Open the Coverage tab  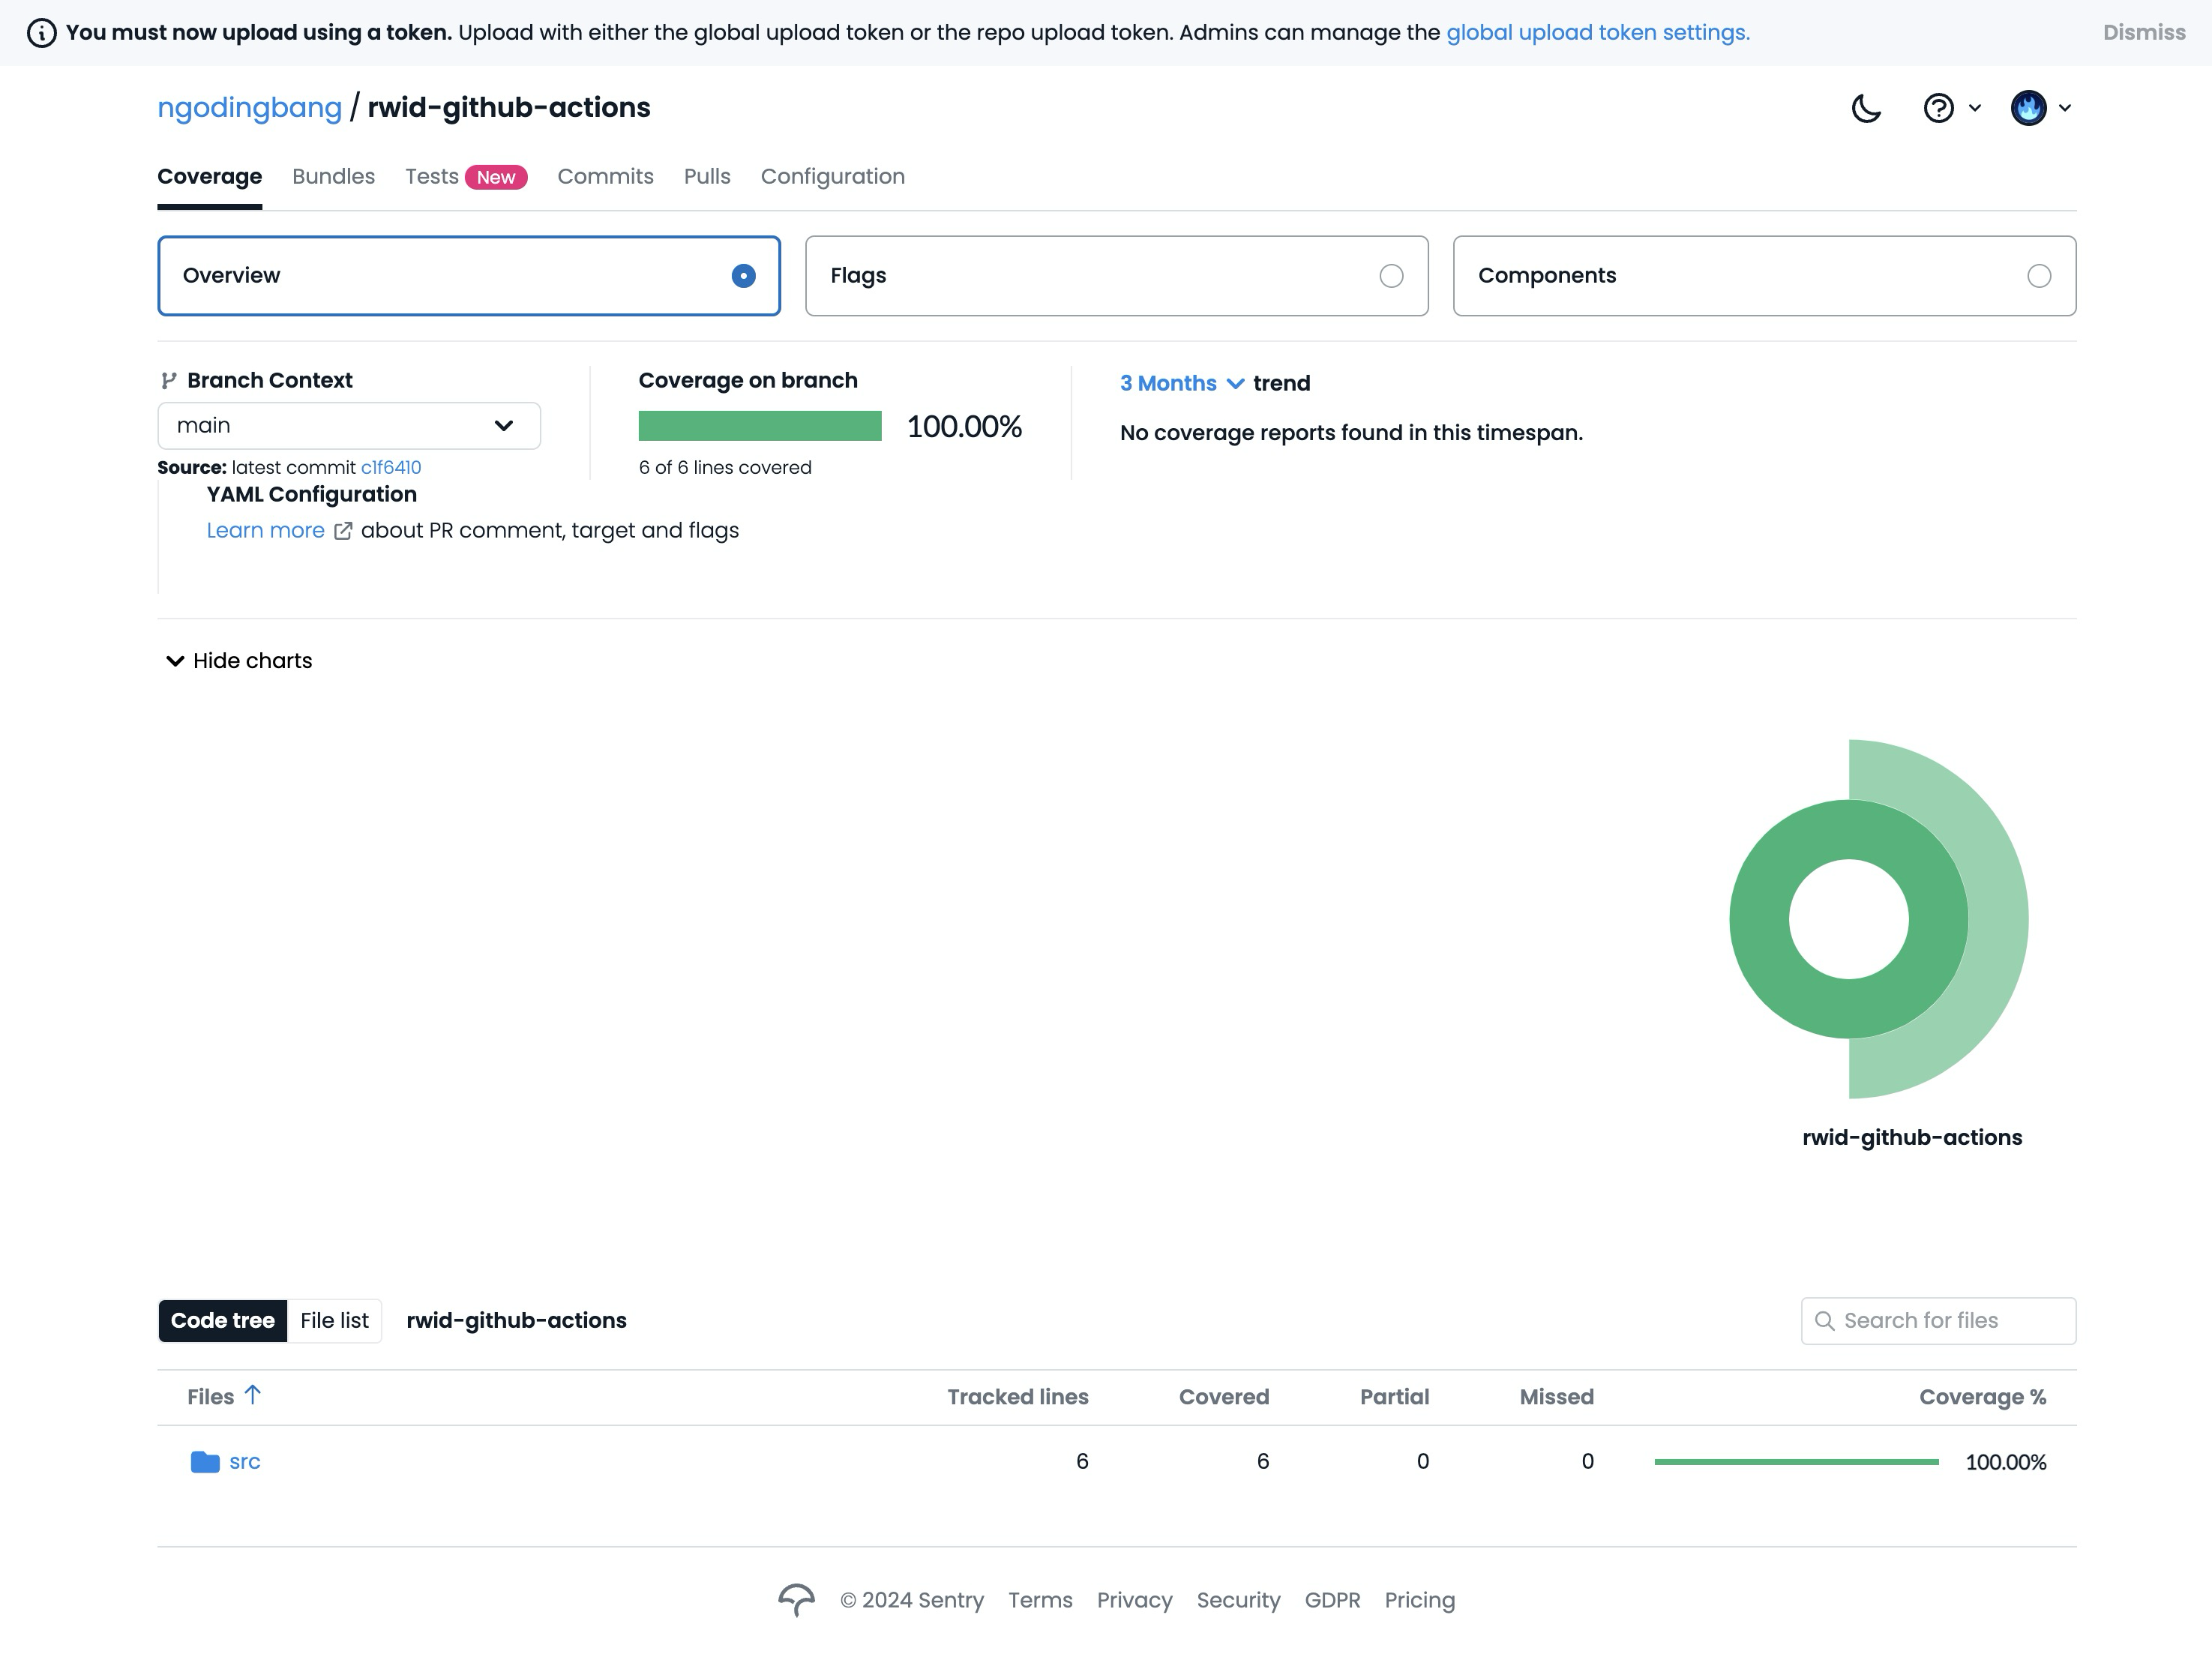click(210, 177)
